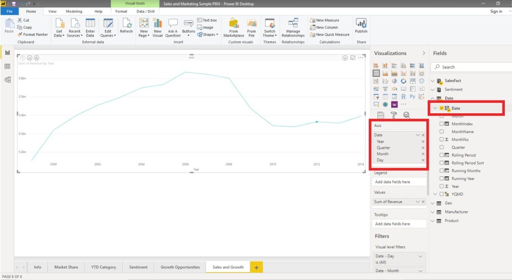512x280 pixels.
Task: Expand the YQMD hierarchy
Action: tap(435, 194)
